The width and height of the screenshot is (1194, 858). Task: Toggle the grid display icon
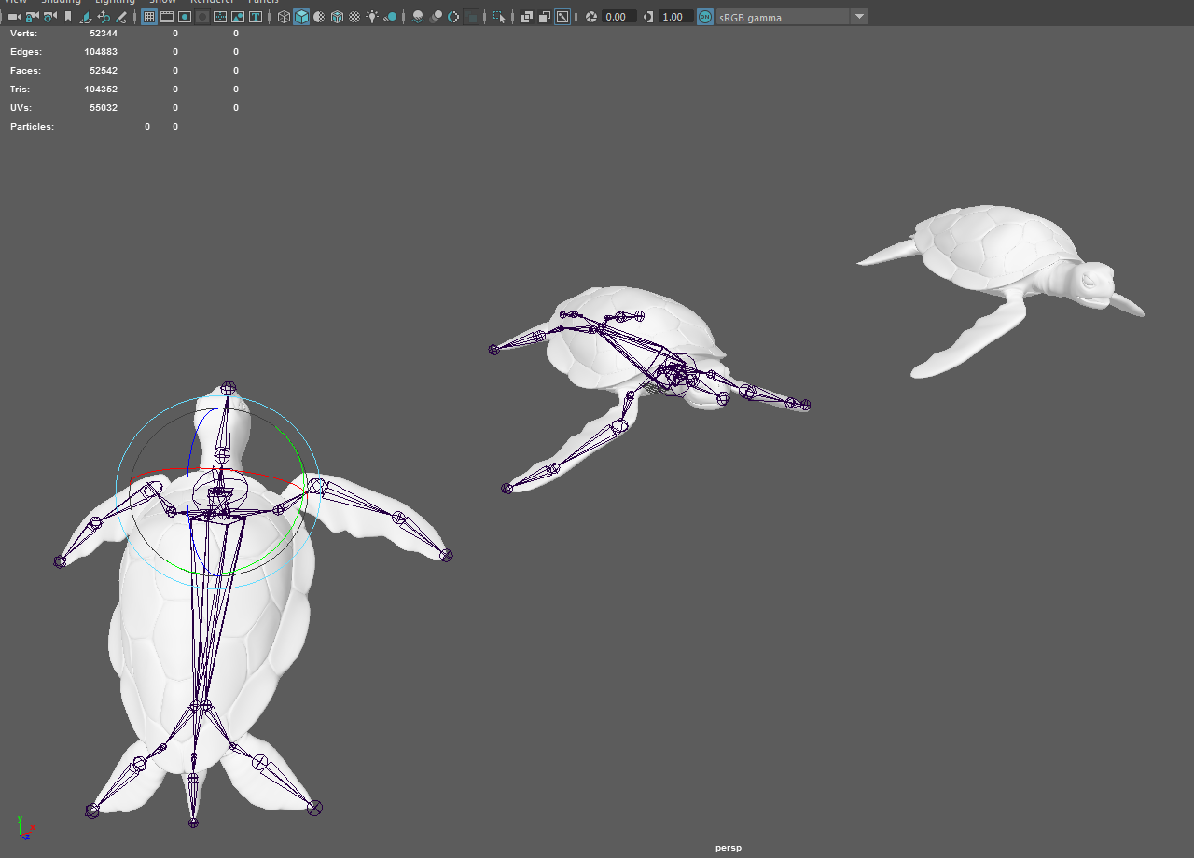(148, 16)
